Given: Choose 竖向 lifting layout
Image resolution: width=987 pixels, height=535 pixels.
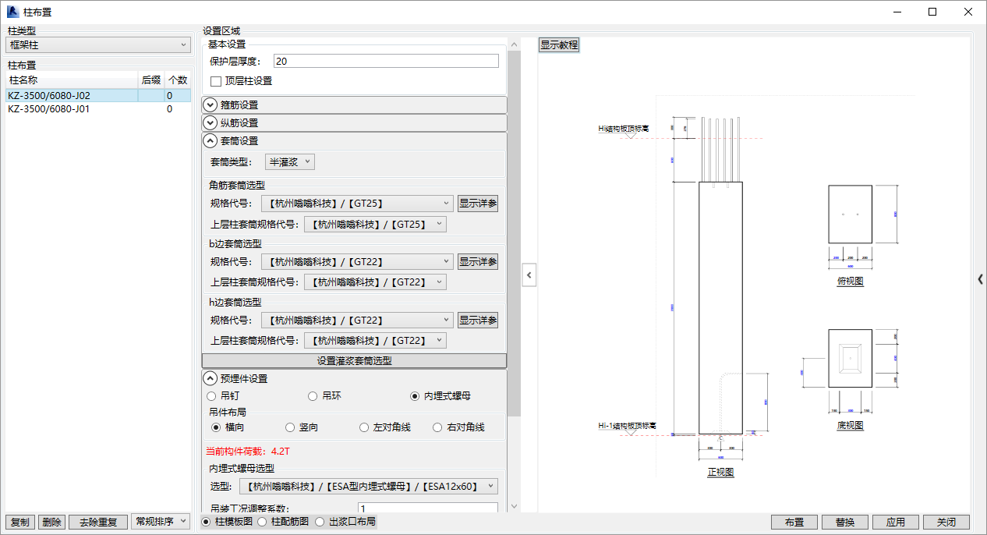Looking at the screenshot, I should coord(291,427).
